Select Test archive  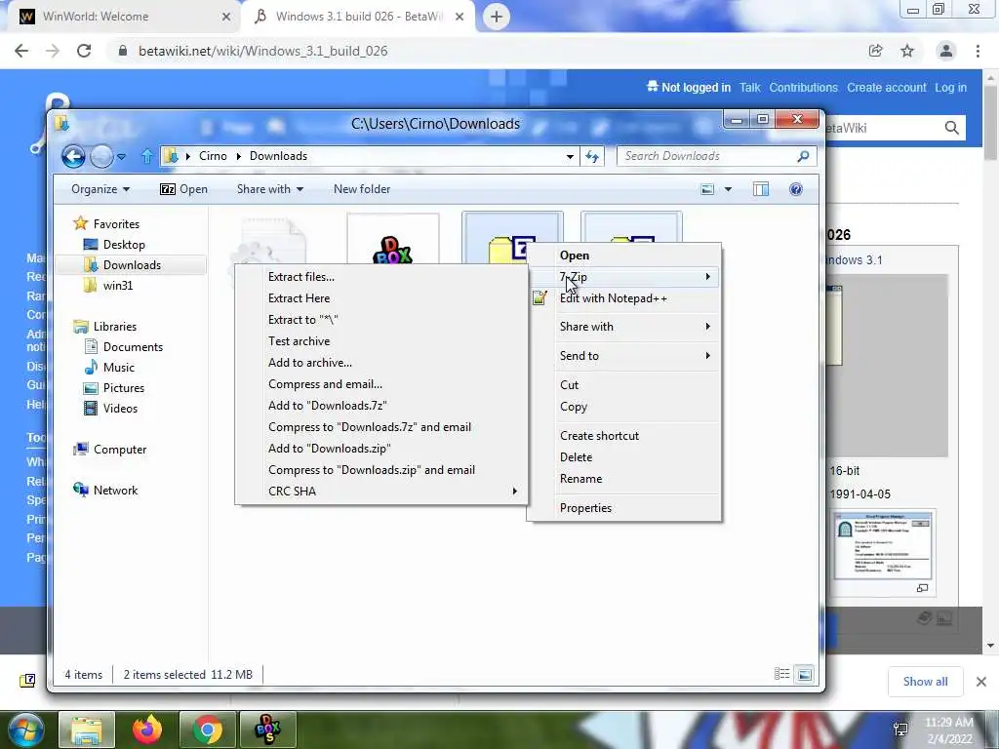tap(381, 340)
